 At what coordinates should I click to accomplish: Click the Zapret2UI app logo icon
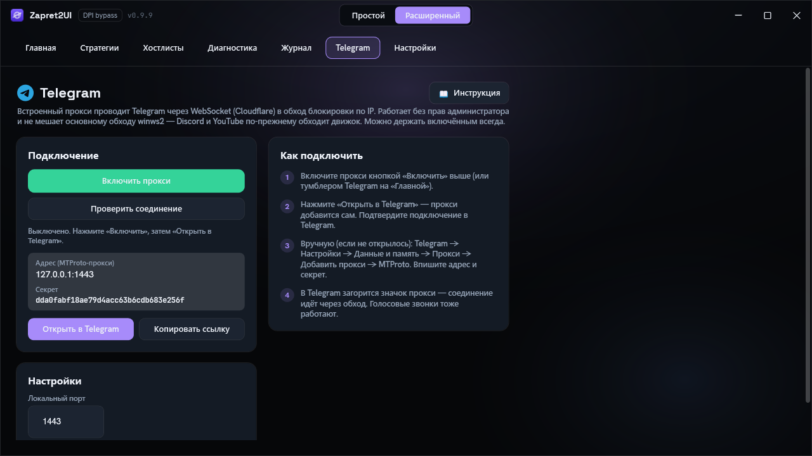pos(17,15)
